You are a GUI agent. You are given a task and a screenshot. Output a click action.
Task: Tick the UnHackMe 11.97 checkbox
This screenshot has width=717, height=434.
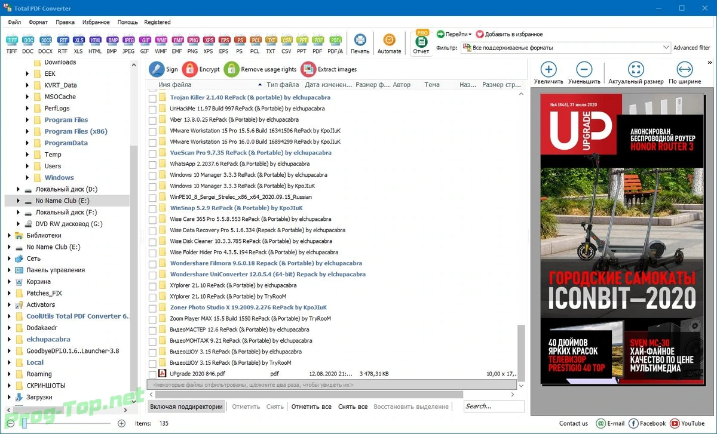(152, 109)
